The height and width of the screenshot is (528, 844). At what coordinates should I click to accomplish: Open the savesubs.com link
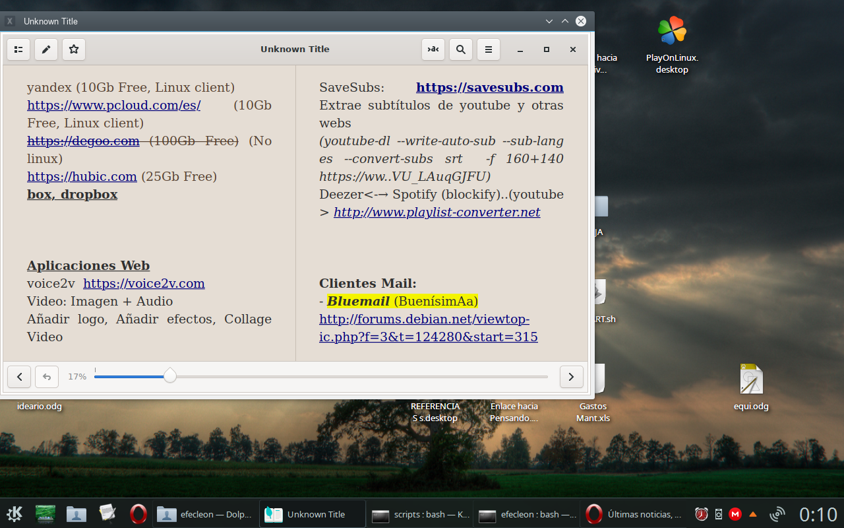point(490,87)
